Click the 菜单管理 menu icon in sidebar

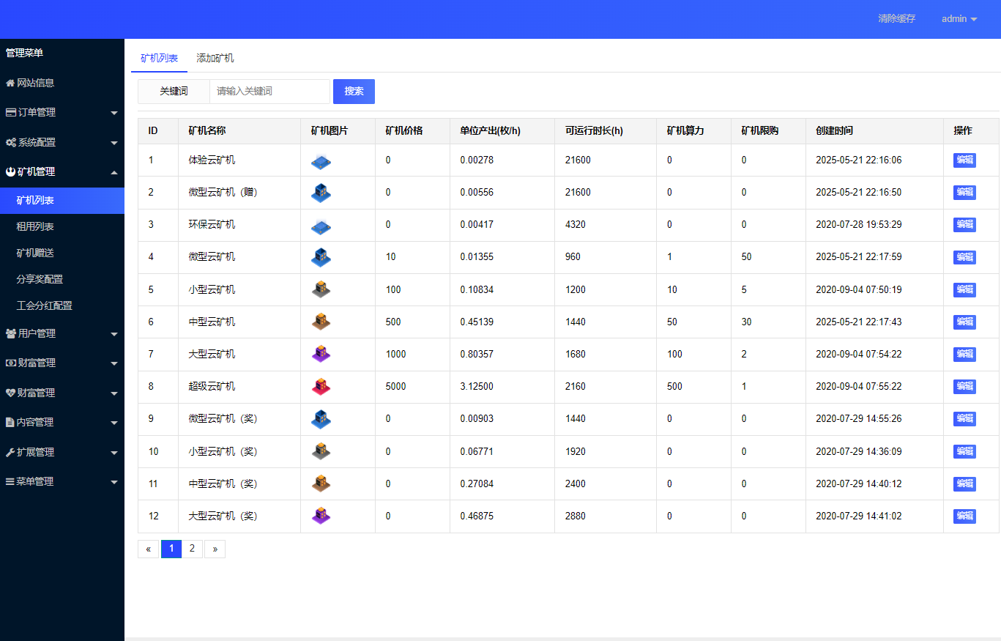click(10, 481)
